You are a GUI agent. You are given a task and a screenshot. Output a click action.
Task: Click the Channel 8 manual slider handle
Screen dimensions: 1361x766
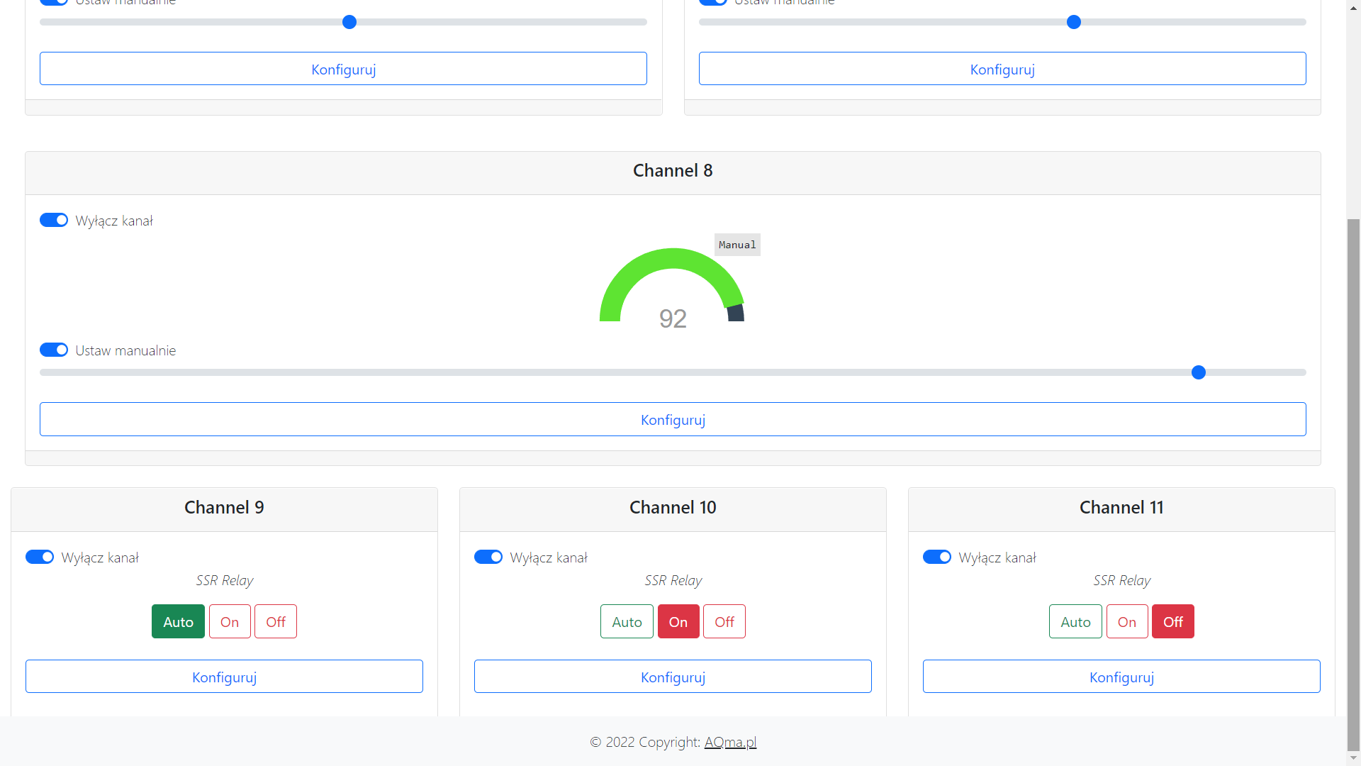1199,373
